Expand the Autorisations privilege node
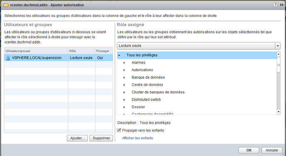This screenshot has height=156, width=286. click(x=124, y=70)
